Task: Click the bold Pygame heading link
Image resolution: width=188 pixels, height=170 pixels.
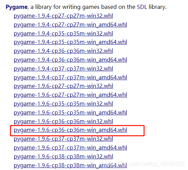Action: [17, 7]
